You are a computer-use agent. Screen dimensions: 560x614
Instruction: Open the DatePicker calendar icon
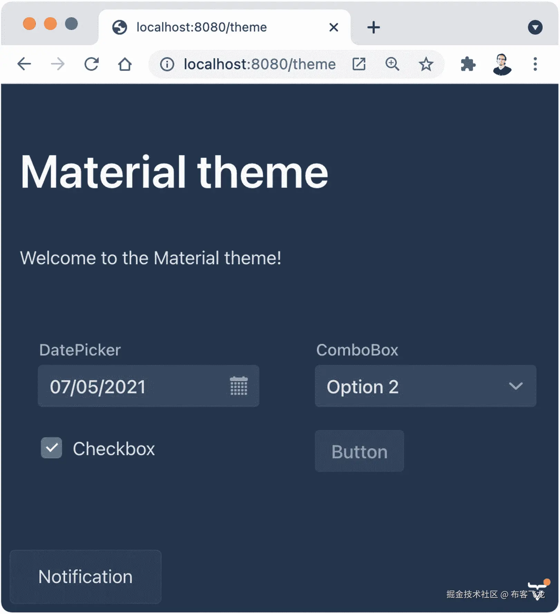[x=239, y=386]
